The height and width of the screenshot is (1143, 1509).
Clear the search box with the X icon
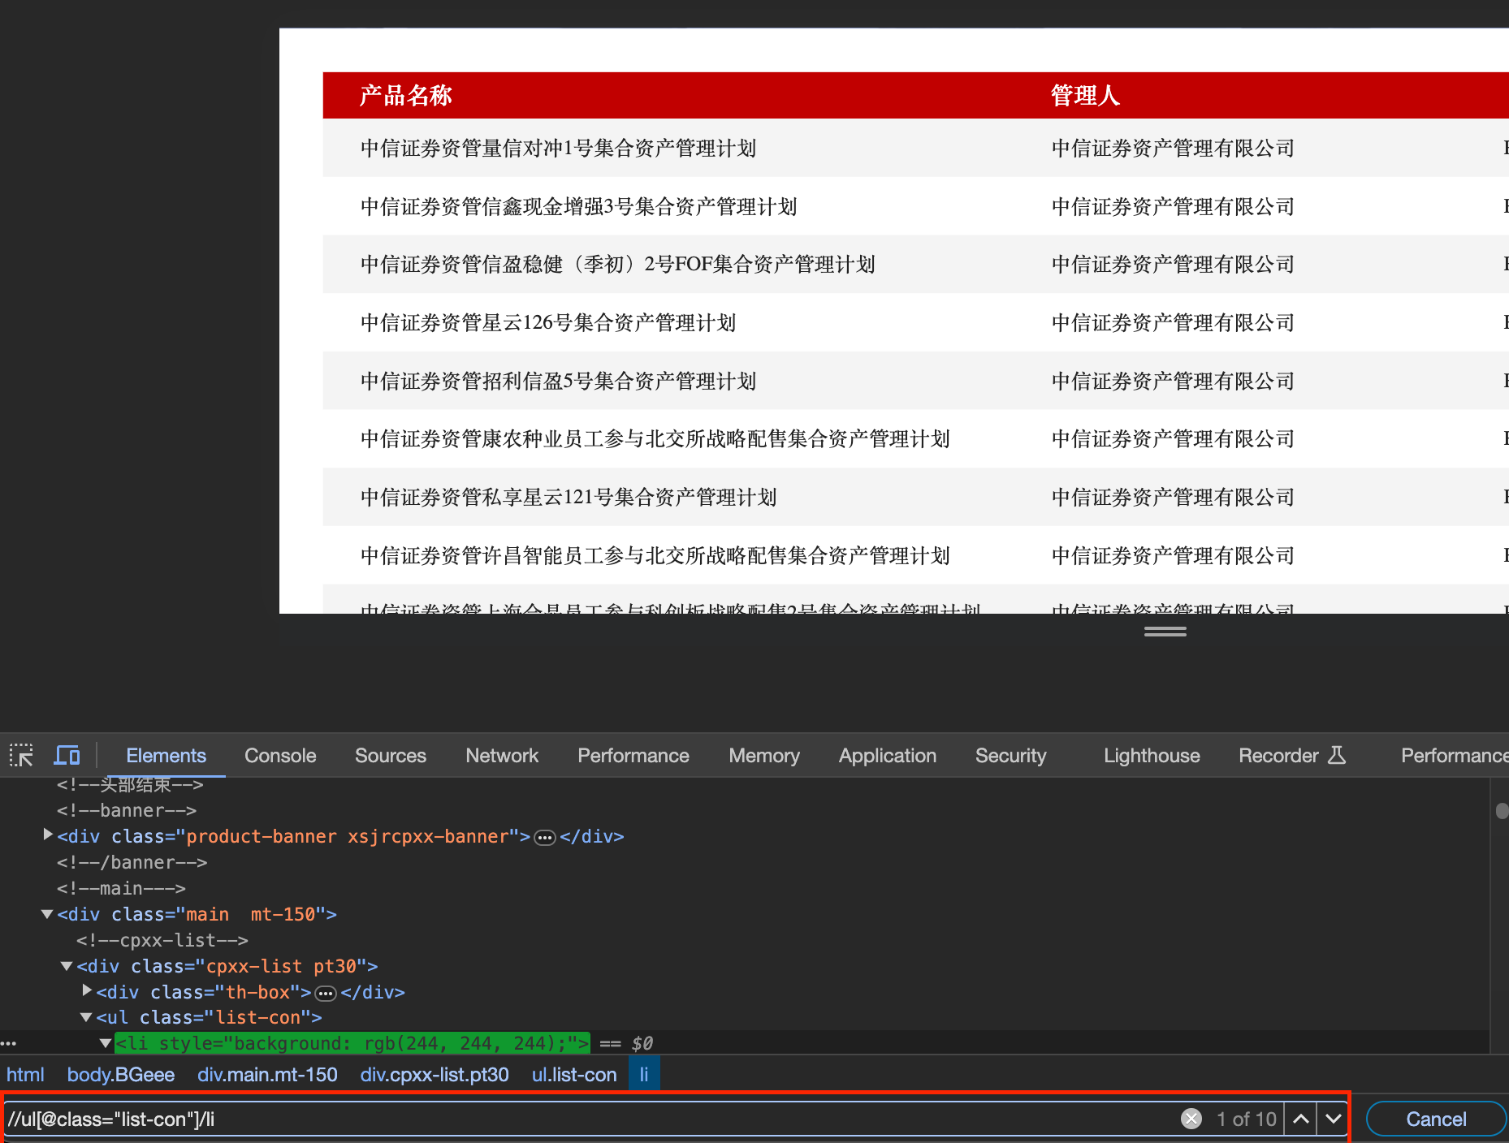(1191, 1119)
